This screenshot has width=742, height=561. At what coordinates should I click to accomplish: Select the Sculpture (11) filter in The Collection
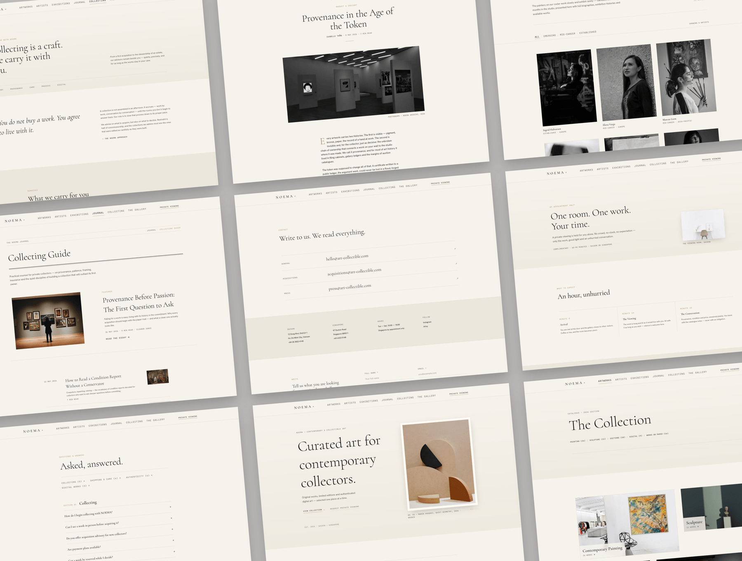point(598,439)
